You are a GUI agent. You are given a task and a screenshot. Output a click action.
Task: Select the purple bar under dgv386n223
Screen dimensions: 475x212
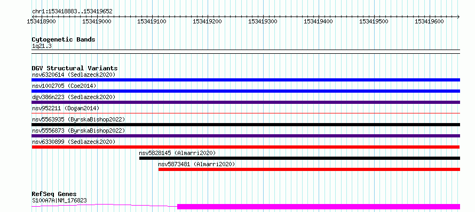[x=246, y=102]
